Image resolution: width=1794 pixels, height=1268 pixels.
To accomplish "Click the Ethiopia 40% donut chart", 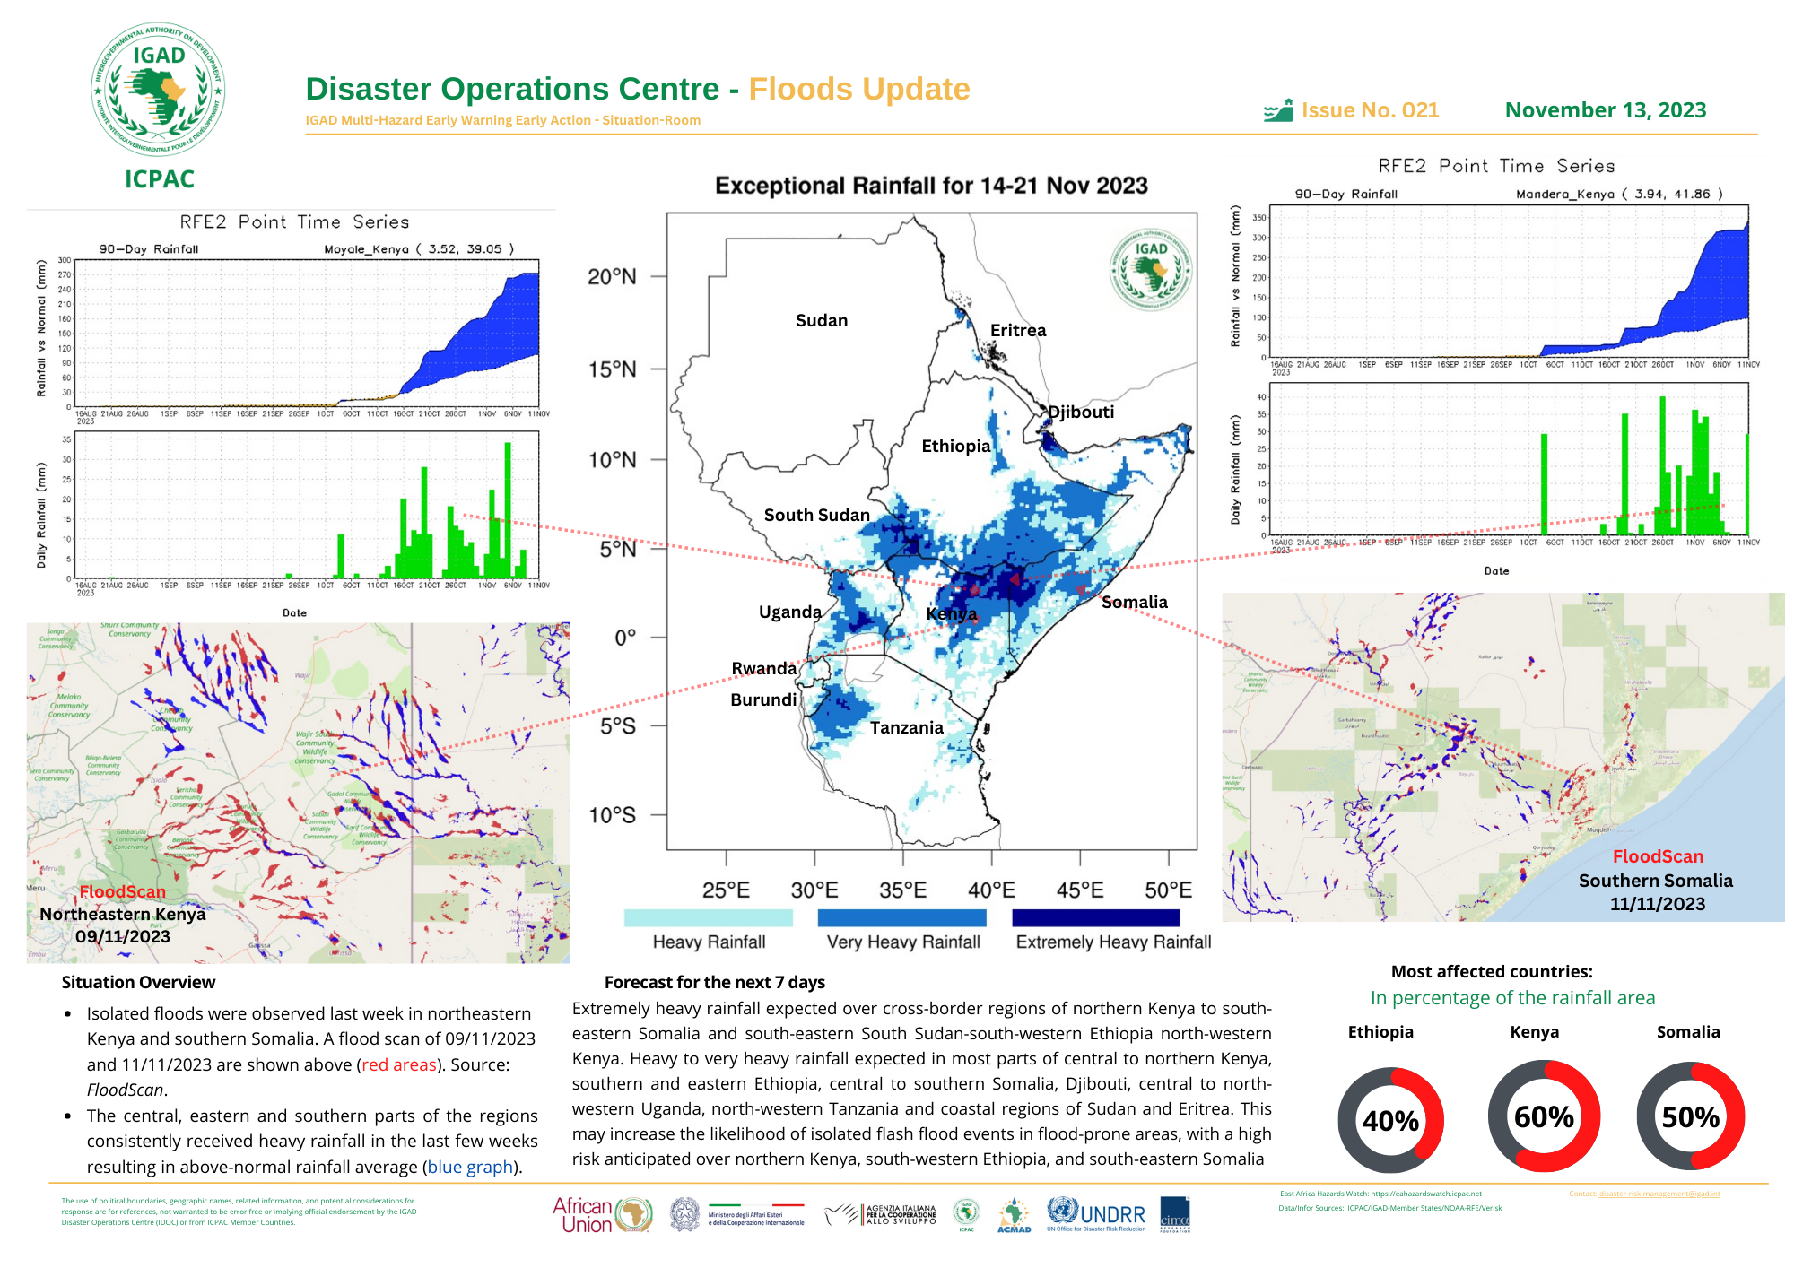I will (x=1390, y=1120).
